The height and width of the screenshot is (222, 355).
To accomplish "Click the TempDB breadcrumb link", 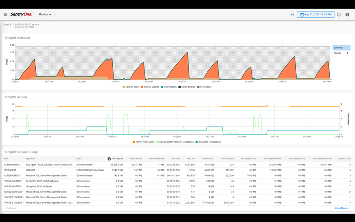I will click(x=7, y=24).
